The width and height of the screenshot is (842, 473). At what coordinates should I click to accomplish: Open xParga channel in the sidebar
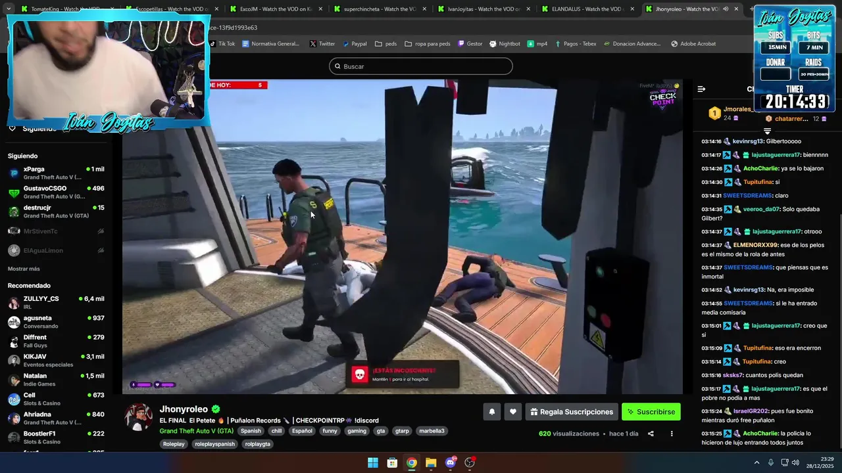(56, 173)
